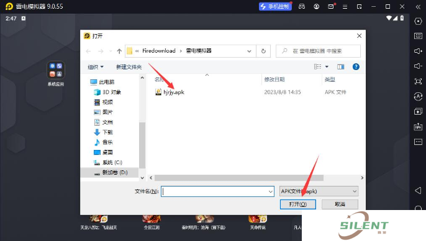Select 桌面 in navigation tree
This screenshot has width=426, height=241.
pyautogui.click(x=103, y=152)
